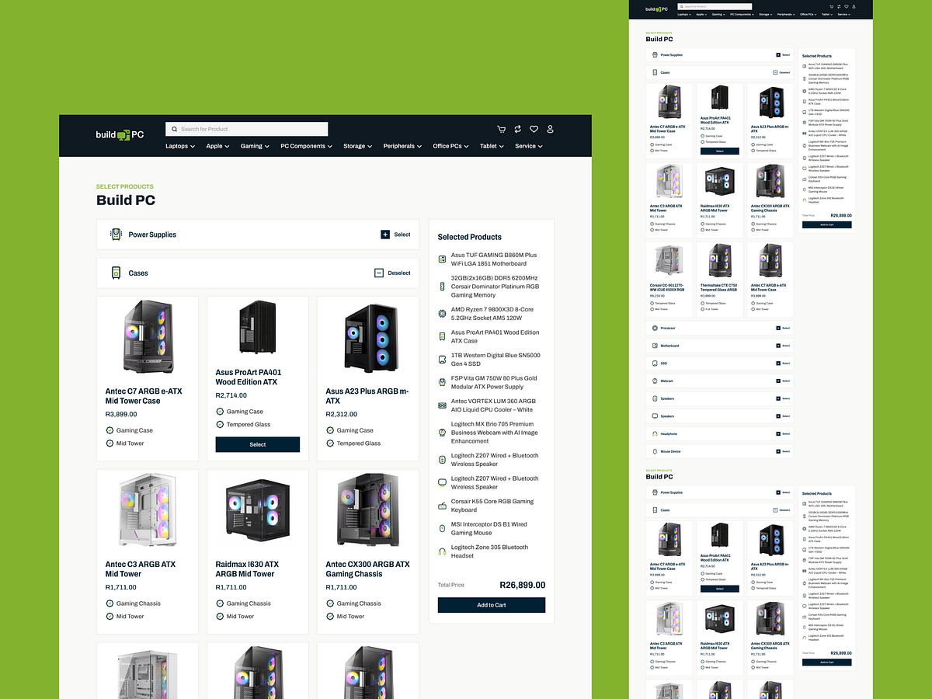Screen dimensions: 932x699
Task: Click the headset icon beside Logitech Zone 305
Action: point(441,551)
